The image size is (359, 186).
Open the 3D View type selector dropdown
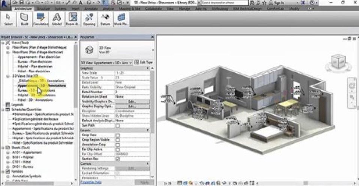pyautogui.click(x=153, y=49)
